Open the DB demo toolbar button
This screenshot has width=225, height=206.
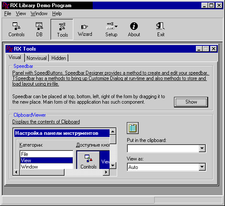click(x=39, y=29)
